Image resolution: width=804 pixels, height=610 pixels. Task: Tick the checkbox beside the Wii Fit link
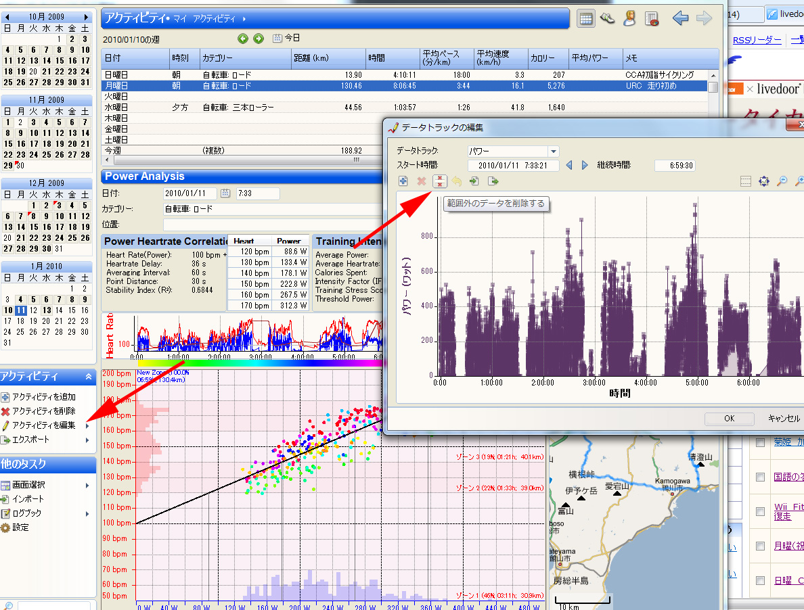tap(761, 511)
